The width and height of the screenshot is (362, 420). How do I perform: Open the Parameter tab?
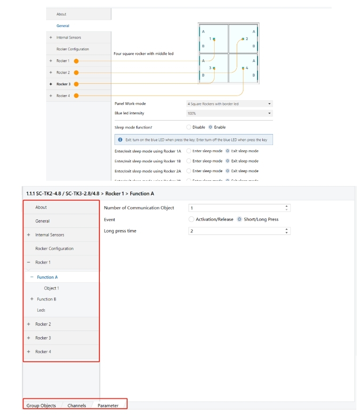[108, 405]
